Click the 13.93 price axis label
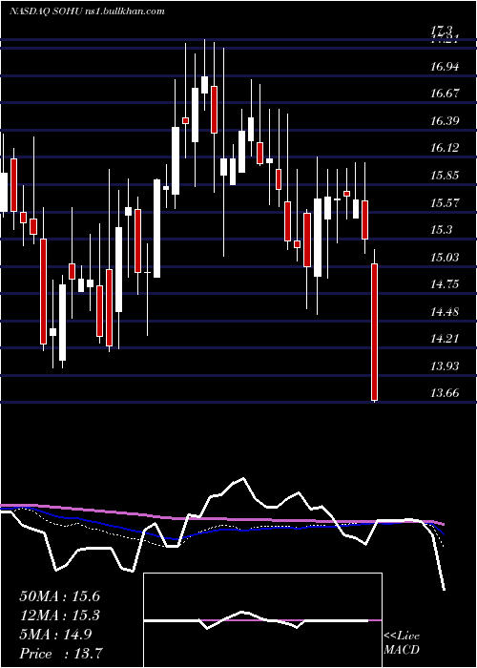This screenshot has height=668, width=477. tap(445, 365)
